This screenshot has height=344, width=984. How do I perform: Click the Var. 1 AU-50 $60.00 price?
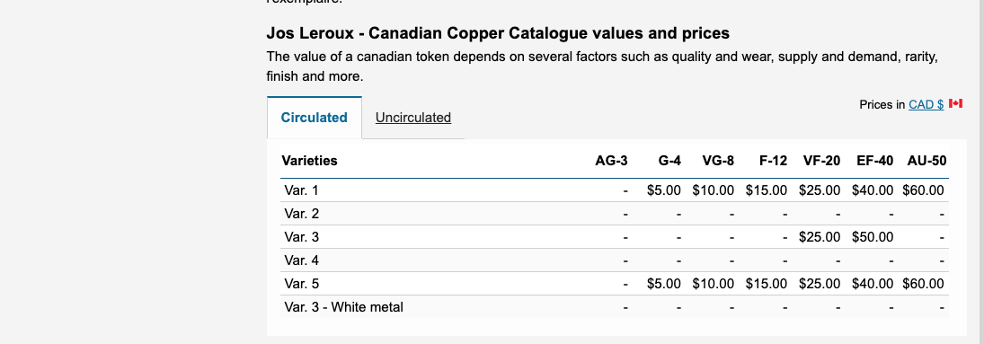(x=923, y=190)
